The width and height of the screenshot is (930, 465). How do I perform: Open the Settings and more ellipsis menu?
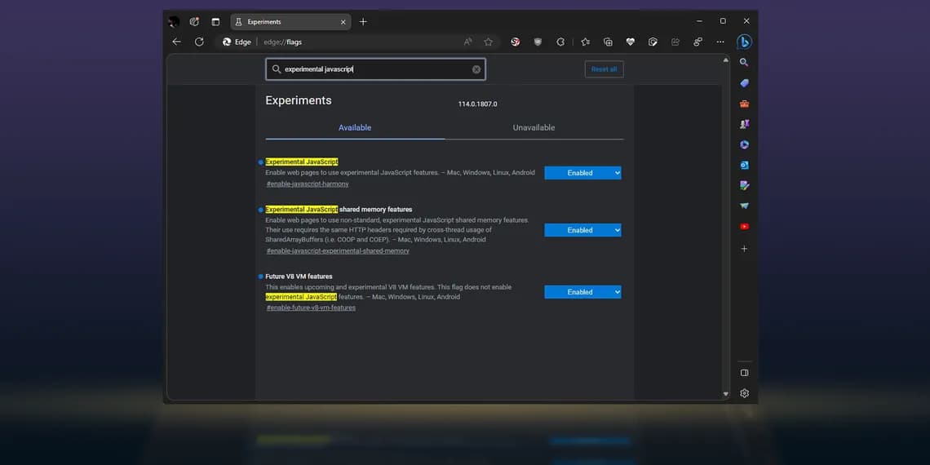pyautogui.click(x=720, y=42)
